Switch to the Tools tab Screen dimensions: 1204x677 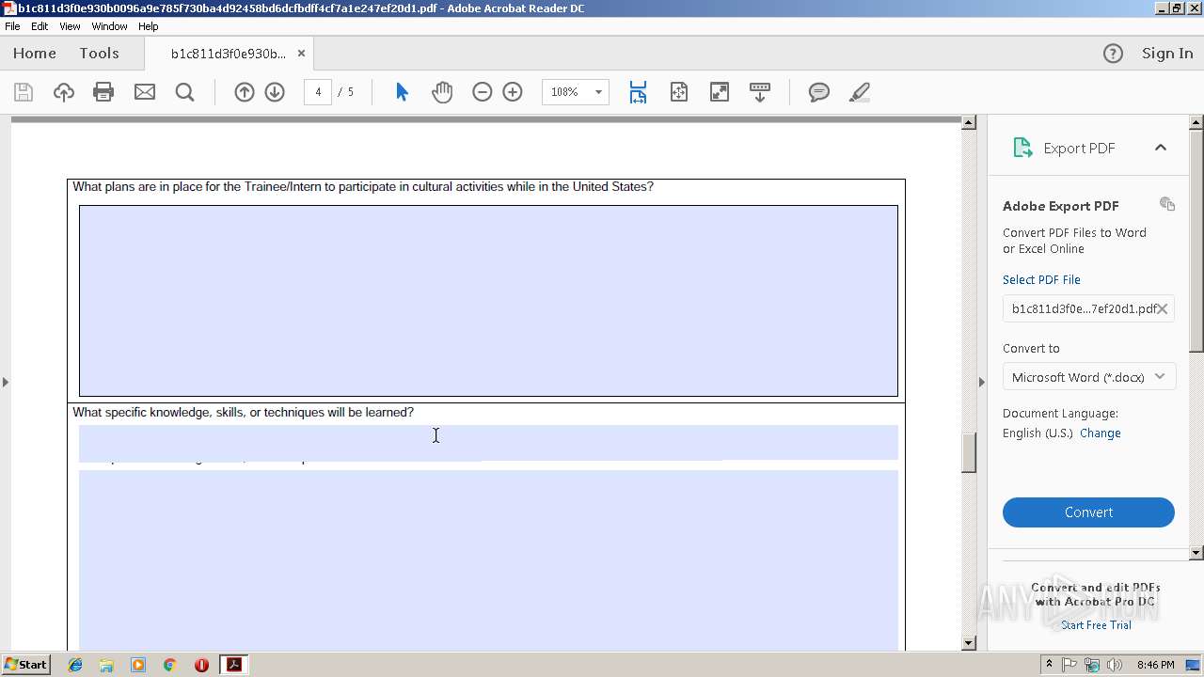click(x=99, y=54)
